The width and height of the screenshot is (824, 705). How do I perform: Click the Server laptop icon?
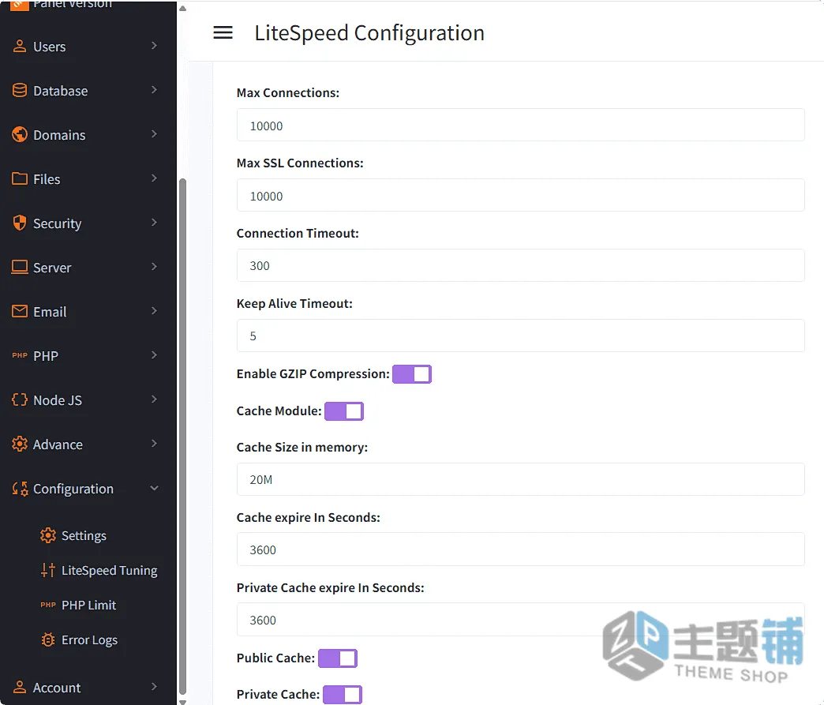tap(20, 267)
